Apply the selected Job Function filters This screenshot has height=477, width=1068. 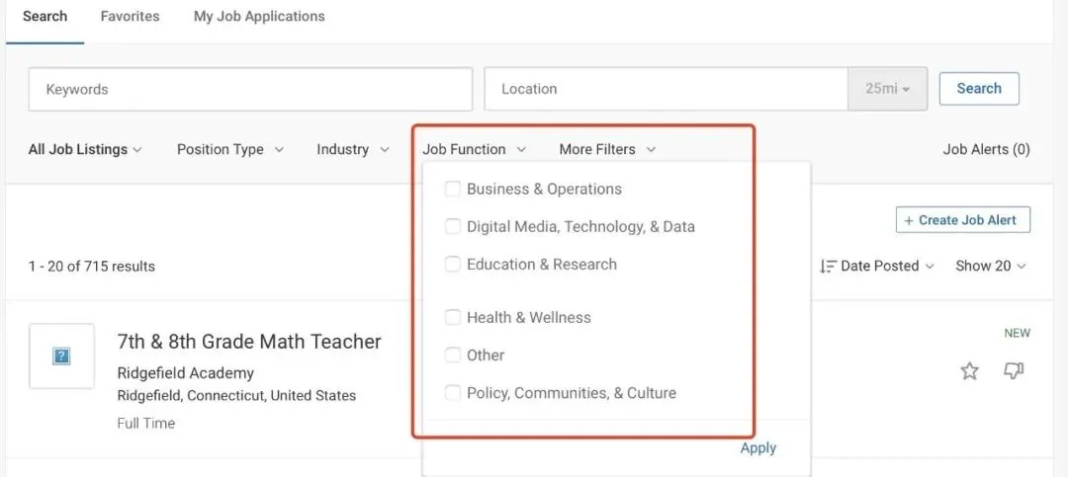pos(757,448)
